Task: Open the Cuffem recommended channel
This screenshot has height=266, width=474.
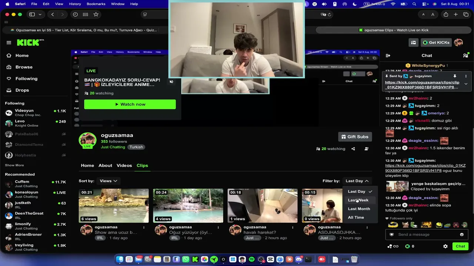Action: [x=36, y=184]
